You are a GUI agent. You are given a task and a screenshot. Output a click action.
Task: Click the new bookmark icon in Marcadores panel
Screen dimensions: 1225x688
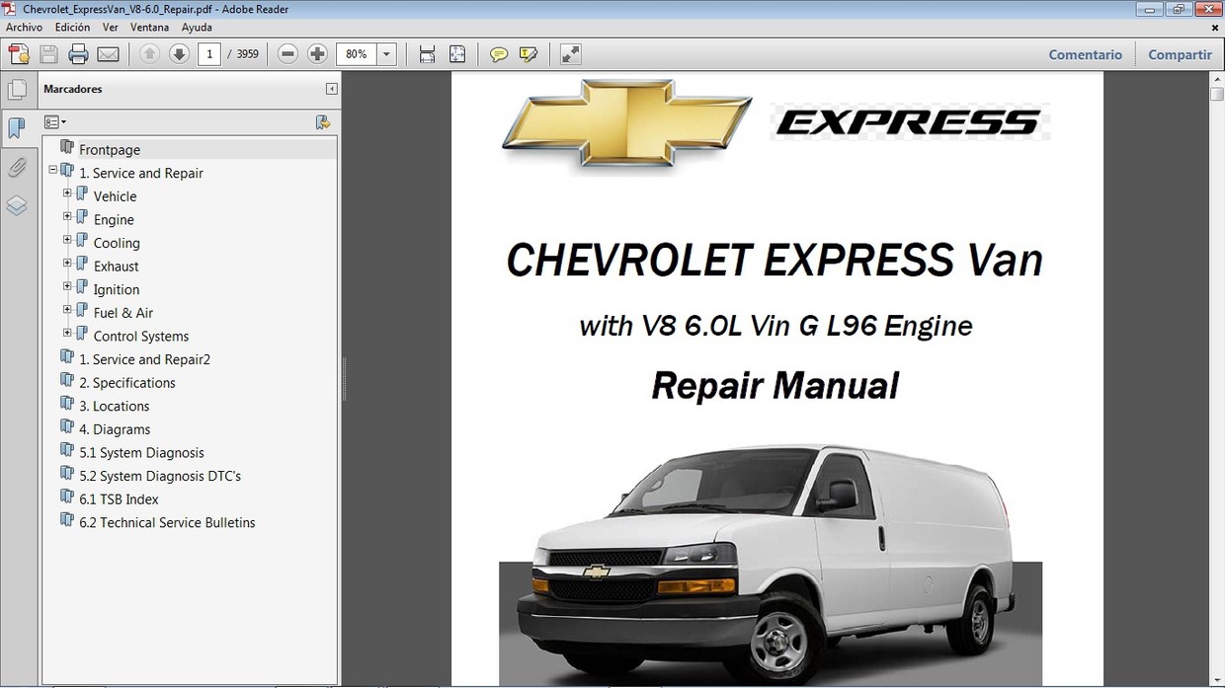coord(323,121)
